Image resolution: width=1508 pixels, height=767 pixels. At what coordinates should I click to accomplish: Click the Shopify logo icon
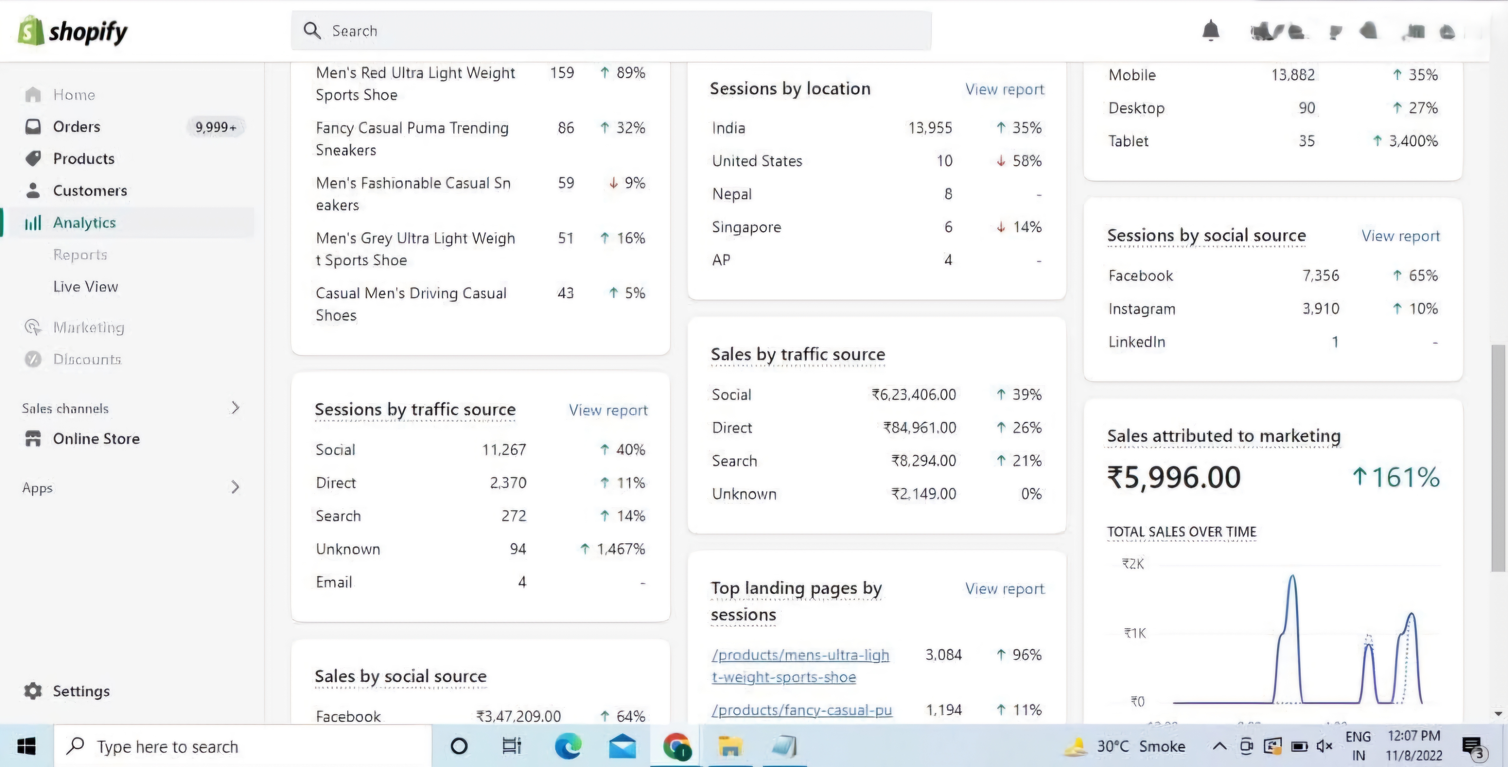30,30
